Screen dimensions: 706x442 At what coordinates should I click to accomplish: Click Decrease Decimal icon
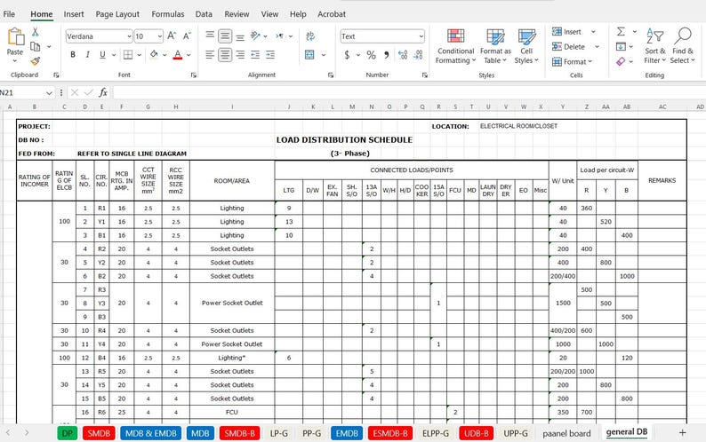click(x=418, y=55)
